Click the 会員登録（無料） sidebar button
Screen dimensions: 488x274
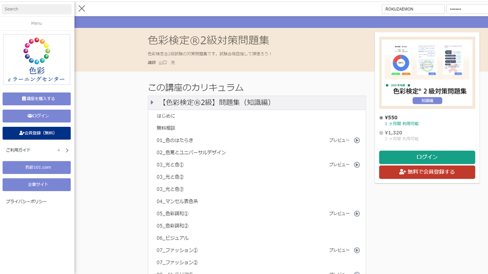(37, 133)
